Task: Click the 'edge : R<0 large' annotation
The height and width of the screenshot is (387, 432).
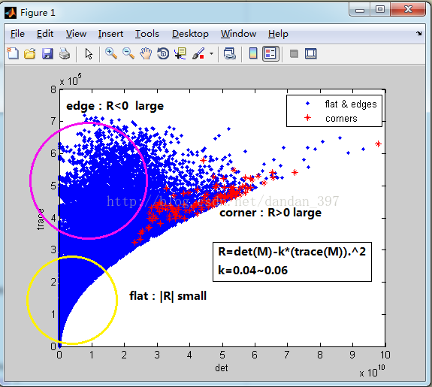Action: pos(115,106)
